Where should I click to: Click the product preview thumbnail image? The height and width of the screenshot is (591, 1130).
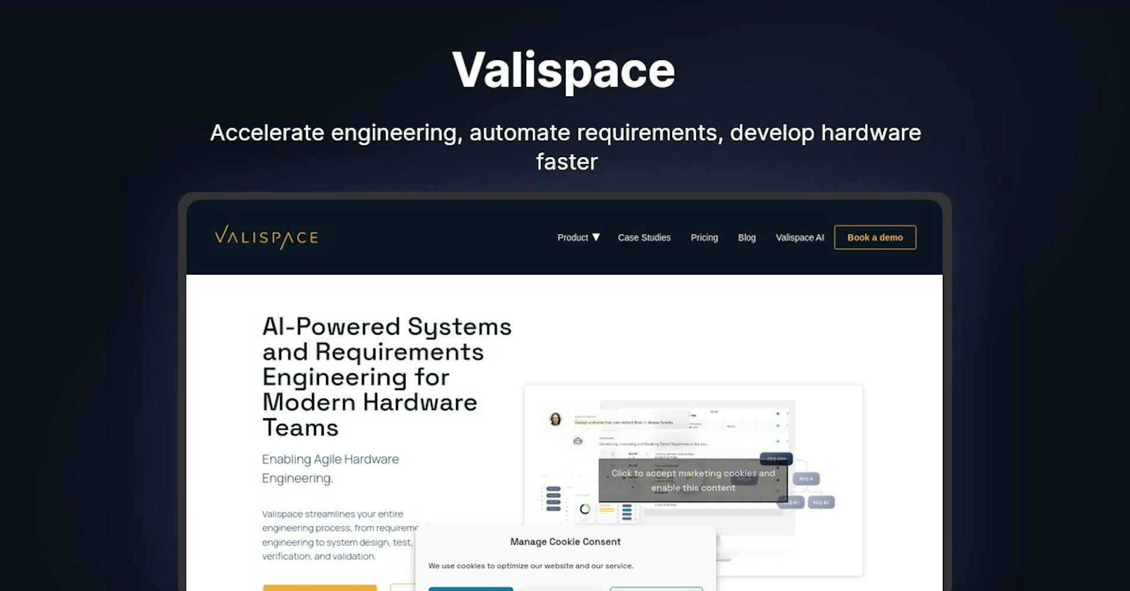(693, 480)
